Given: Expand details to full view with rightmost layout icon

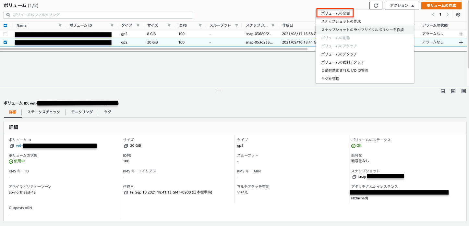Looking at the screenshot, I should click(463, 91).
